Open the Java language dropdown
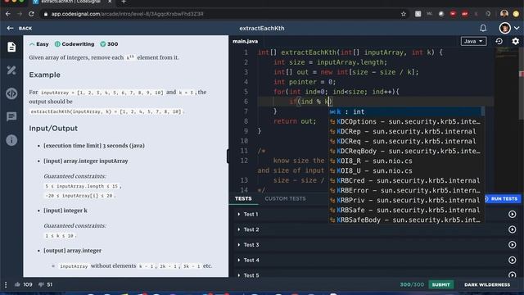Screen dimensions: 524x295 click(473, 41)
